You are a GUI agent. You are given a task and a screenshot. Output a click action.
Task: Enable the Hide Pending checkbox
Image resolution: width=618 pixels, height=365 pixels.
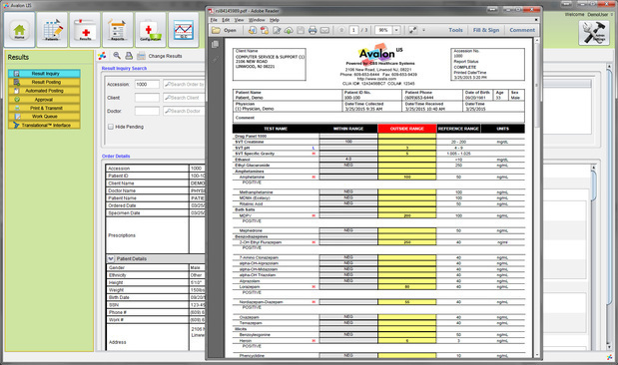(x=111, y=127)
